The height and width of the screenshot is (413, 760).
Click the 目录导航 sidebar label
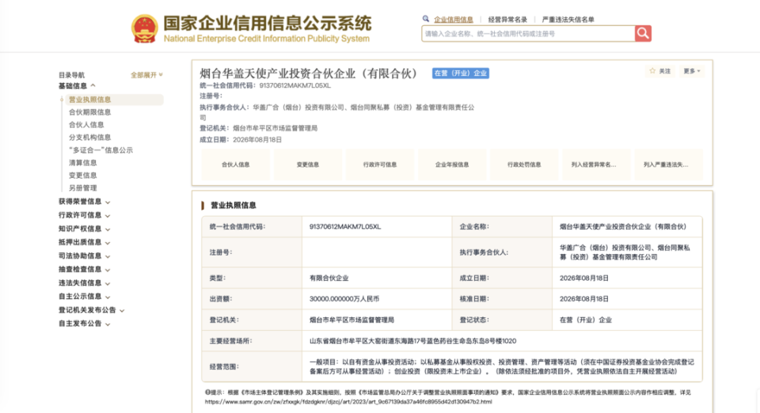tap(71, 75)
